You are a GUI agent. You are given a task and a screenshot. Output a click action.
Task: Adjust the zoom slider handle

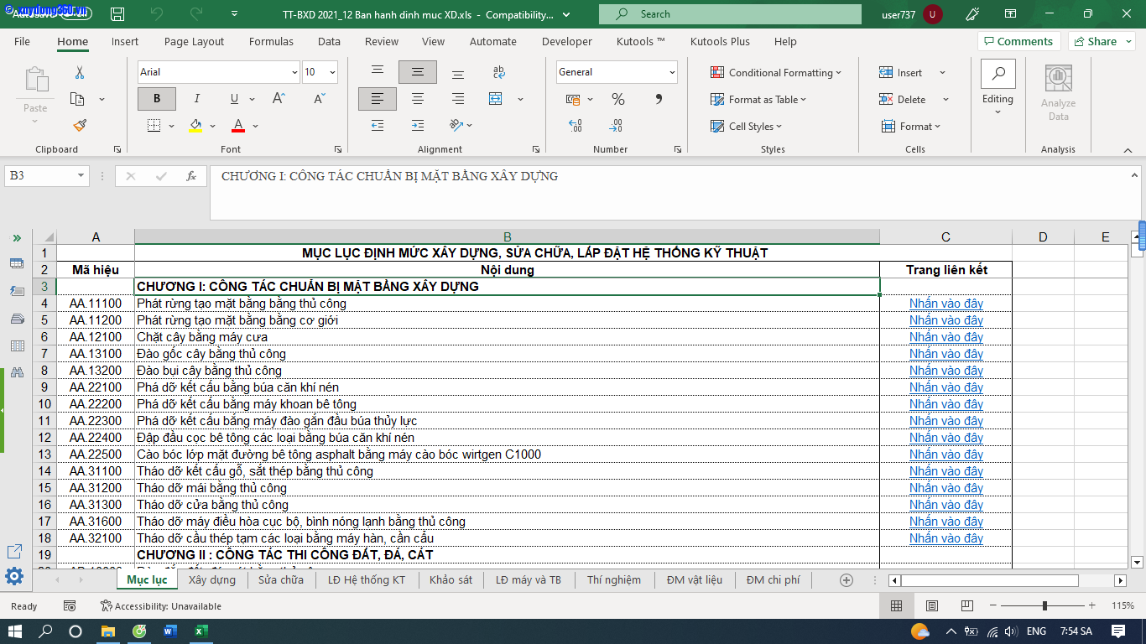(1044, 605)
